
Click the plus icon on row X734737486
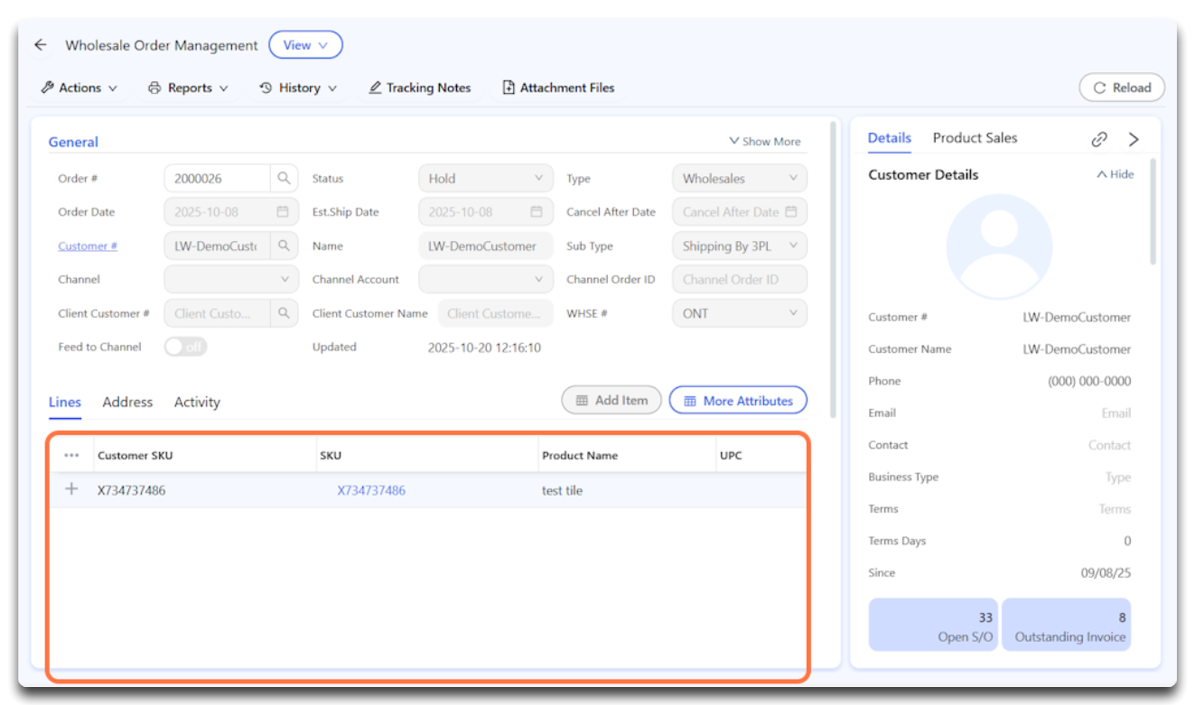click(x=72, y=489)
